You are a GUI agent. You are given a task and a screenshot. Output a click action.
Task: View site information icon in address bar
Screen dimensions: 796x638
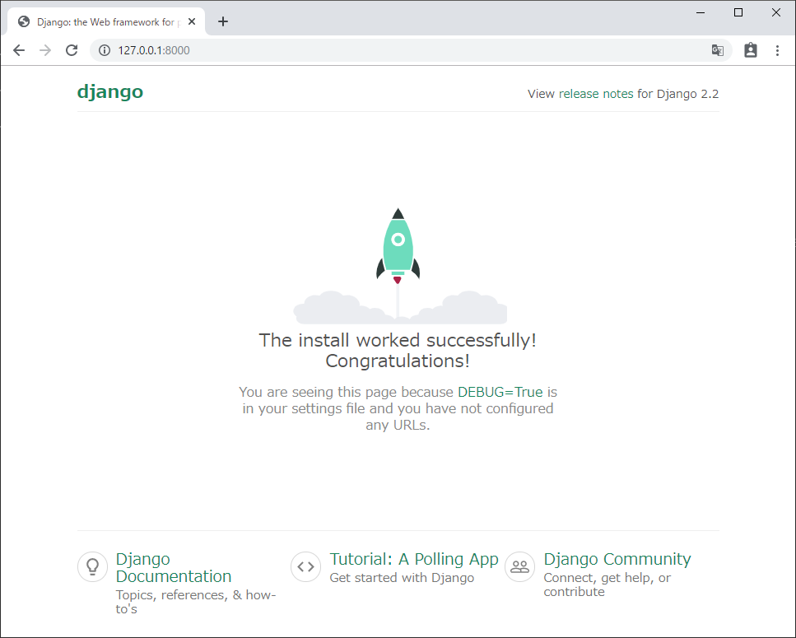[x=104, y=50]
